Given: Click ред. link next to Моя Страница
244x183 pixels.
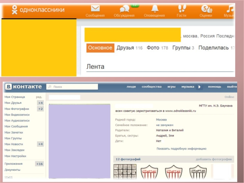Looking at the screenshot, I should (39, 97).
